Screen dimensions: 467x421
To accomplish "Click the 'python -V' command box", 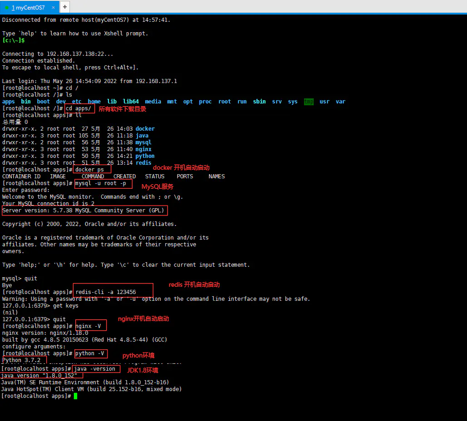I will coord(91,353).
